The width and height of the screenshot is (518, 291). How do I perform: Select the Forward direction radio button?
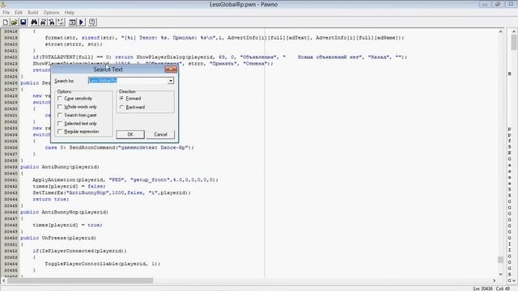(x=122, y=99)
